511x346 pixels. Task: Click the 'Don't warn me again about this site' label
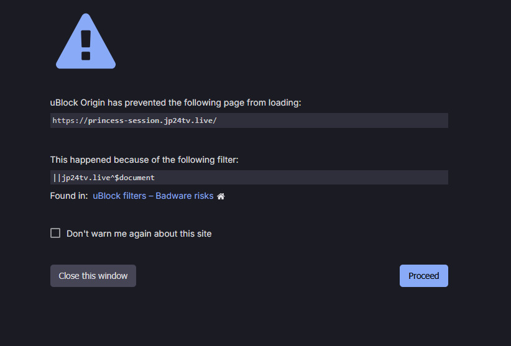[x=139, y=234]
